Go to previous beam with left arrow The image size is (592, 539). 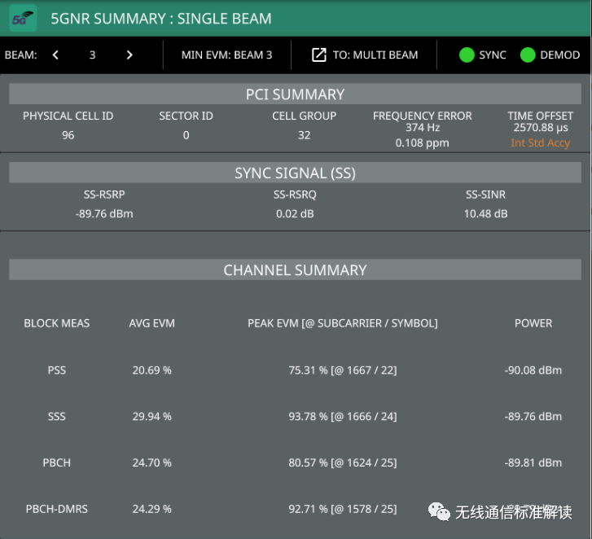(55, 55)
